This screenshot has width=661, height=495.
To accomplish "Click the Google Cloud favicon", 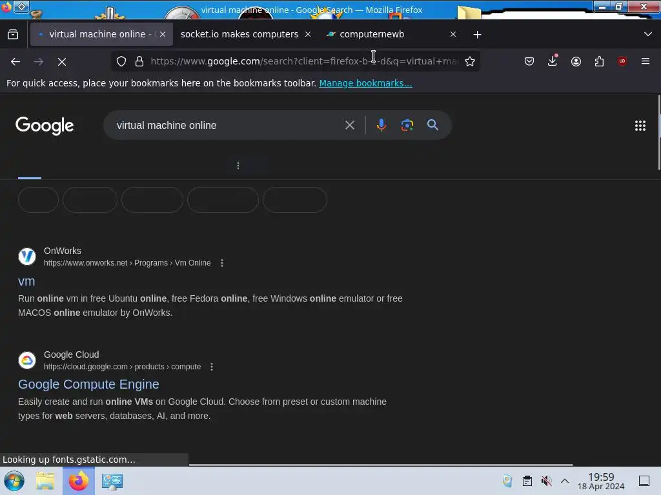I will [27, 360].
